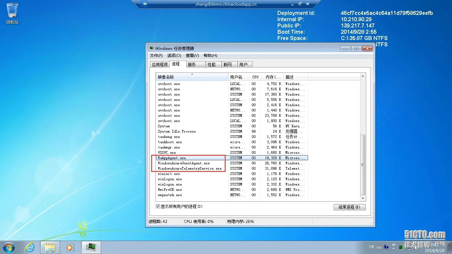Select the taskeng.exe process row
452x254 pixels.
(x=232, y=137)
